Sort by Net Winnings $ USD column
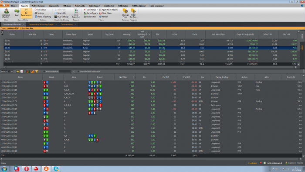Viewport: 305px width, 172px height. (144, 34)
